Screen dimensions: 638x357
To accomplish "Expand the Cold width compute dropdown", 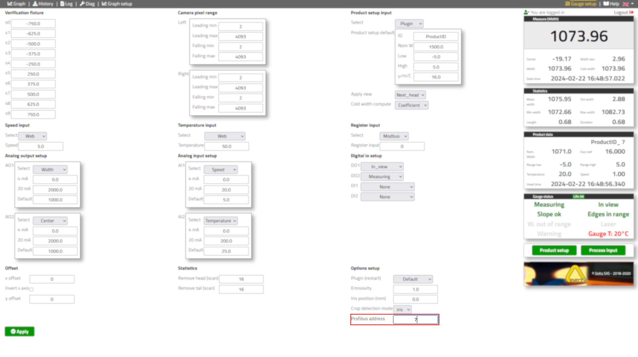I will click(412, 105).
